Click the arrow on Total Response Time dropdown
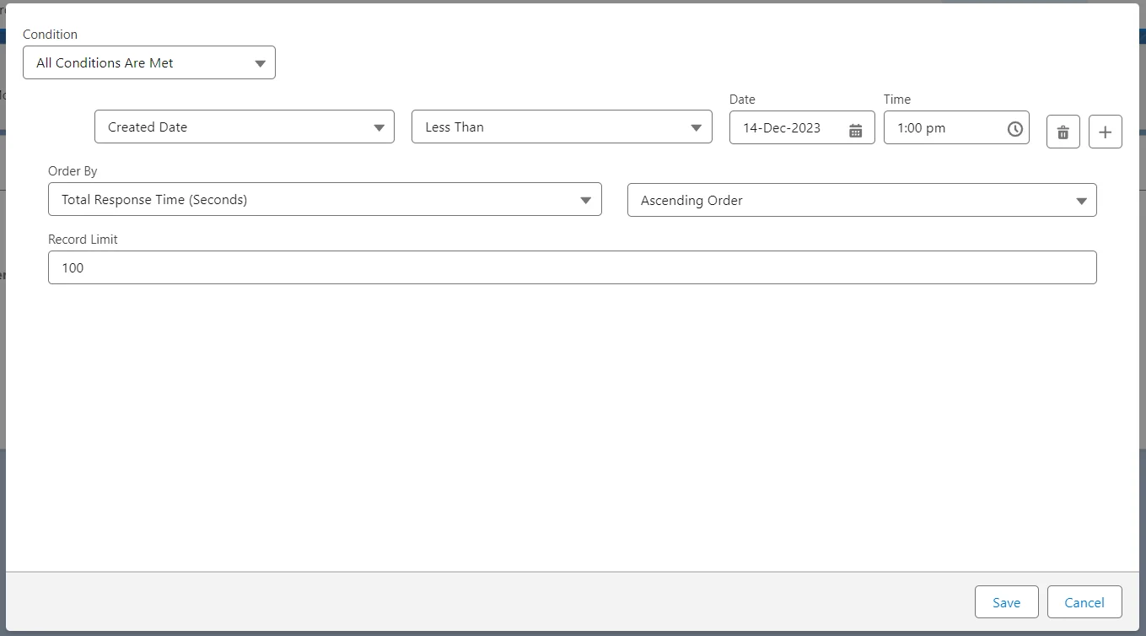The height and width of the screenshot is (636, 1146). (x=586, y=201)
